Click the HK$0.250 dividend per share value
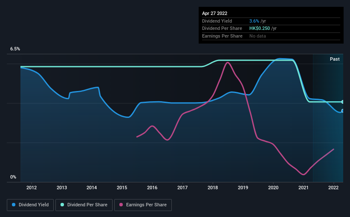 click(x=260, y=29)
